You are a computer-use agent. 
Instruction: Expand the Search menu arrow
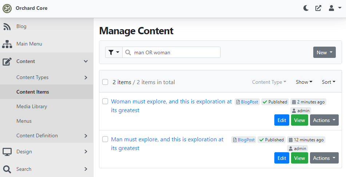[86, 169]
